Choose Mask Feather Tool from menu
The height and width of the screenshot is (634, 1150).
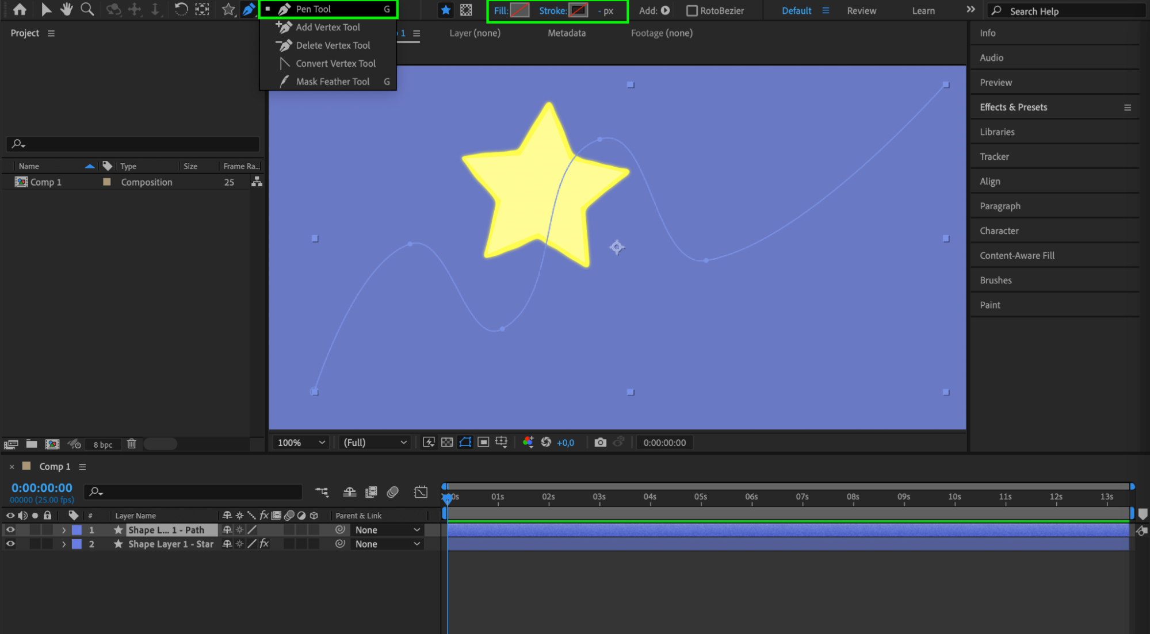coord(333,82)
